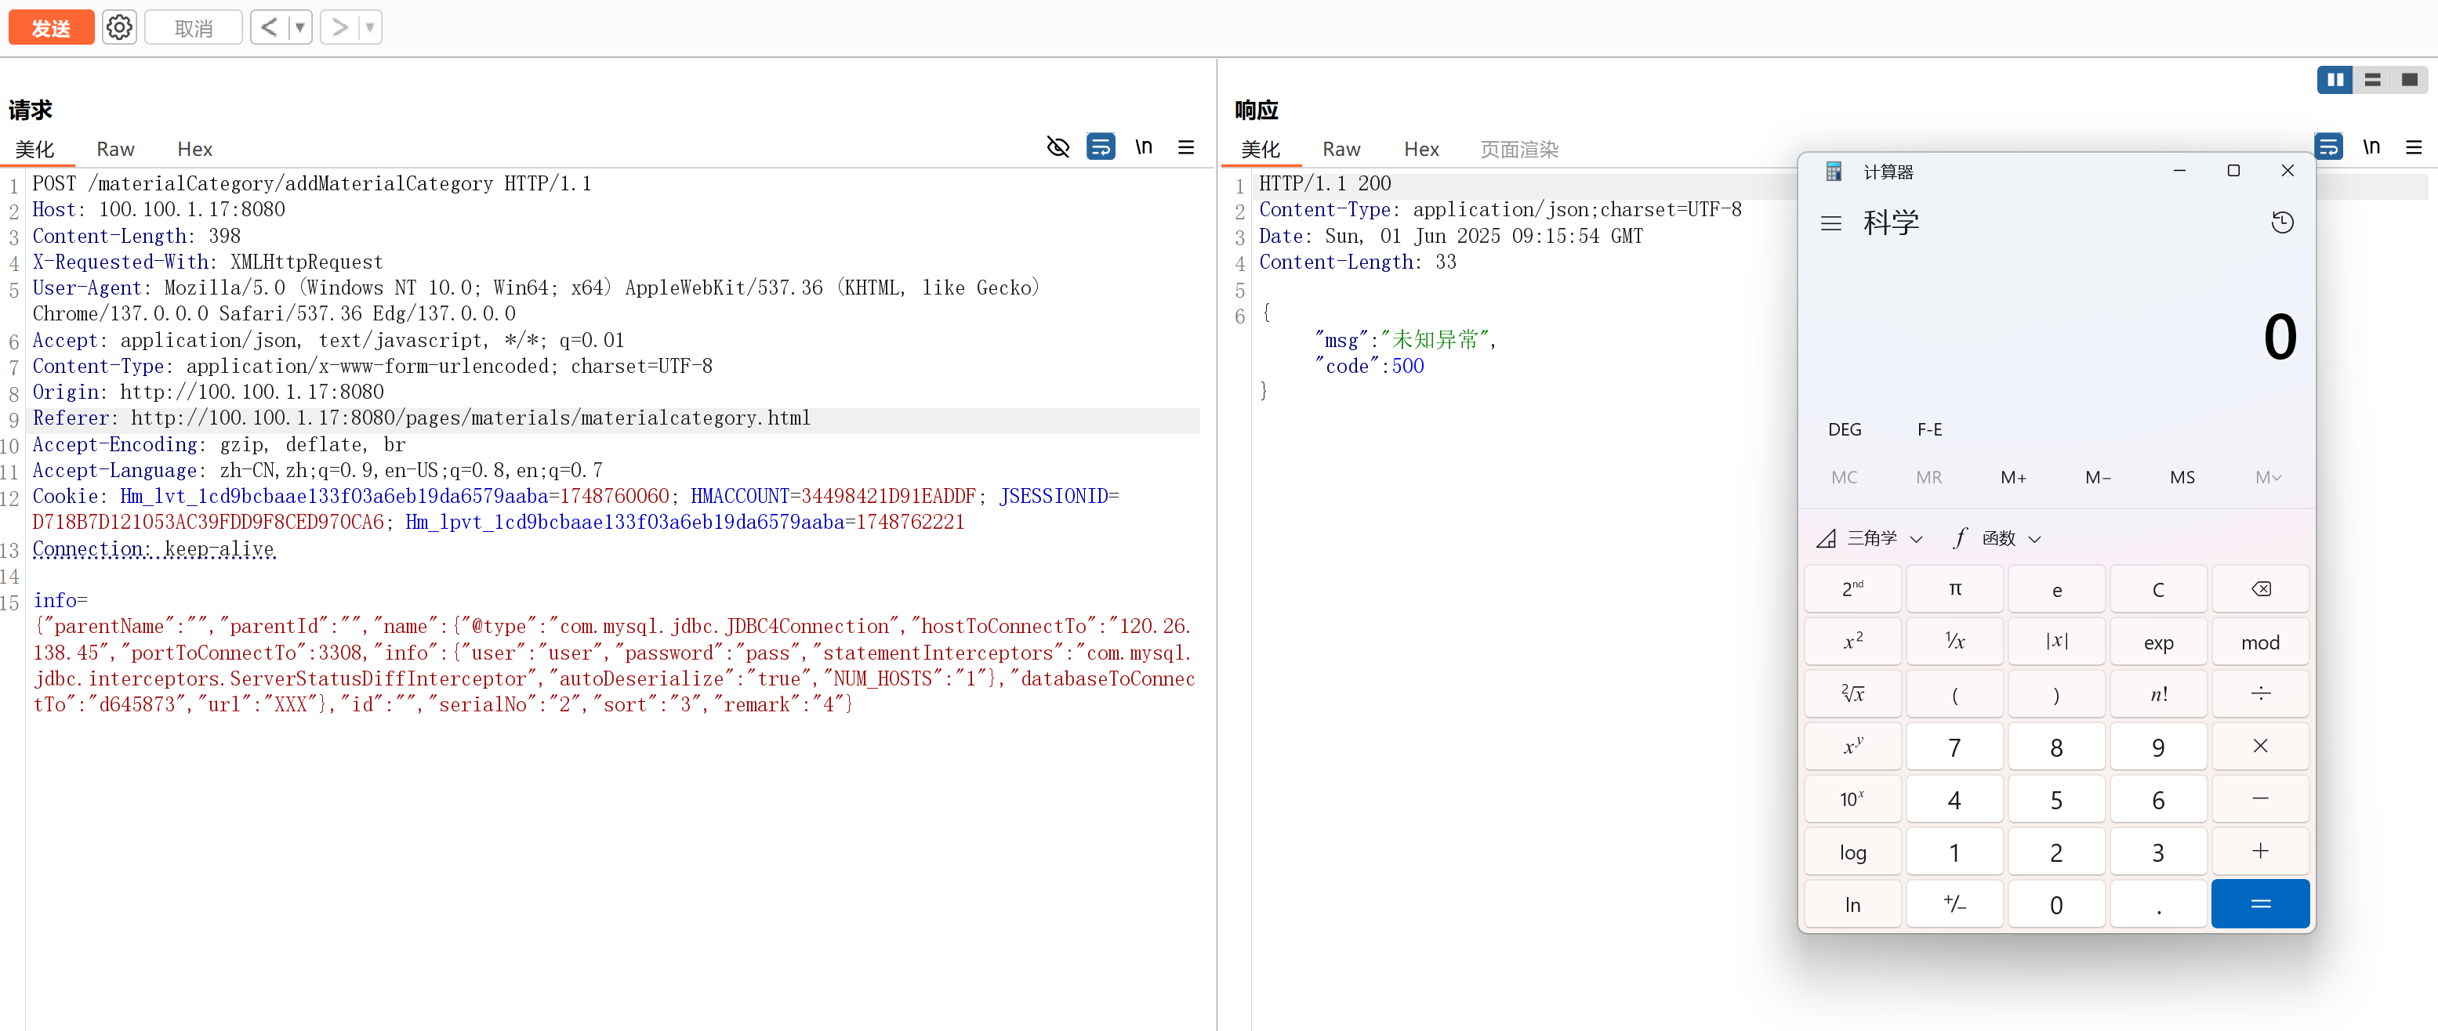Click the Referer header line in request
This screenshot has height=1031, width=2438.
422,418
